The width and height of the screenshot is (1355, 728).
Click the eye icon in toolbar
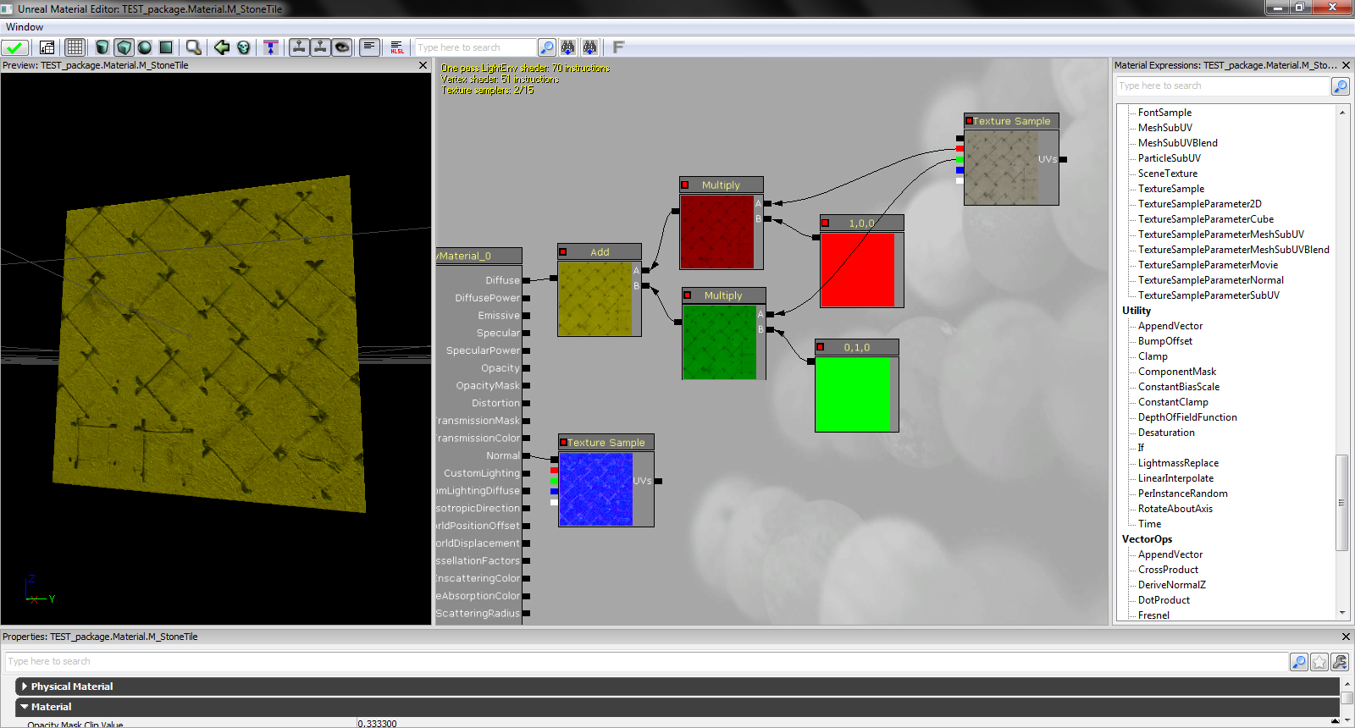click(x=342, y=47)
